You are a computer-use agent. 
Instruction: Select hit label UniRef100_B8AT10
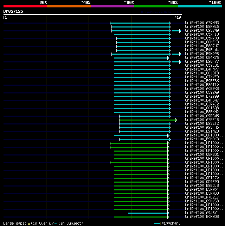click(x=202, y=85)
